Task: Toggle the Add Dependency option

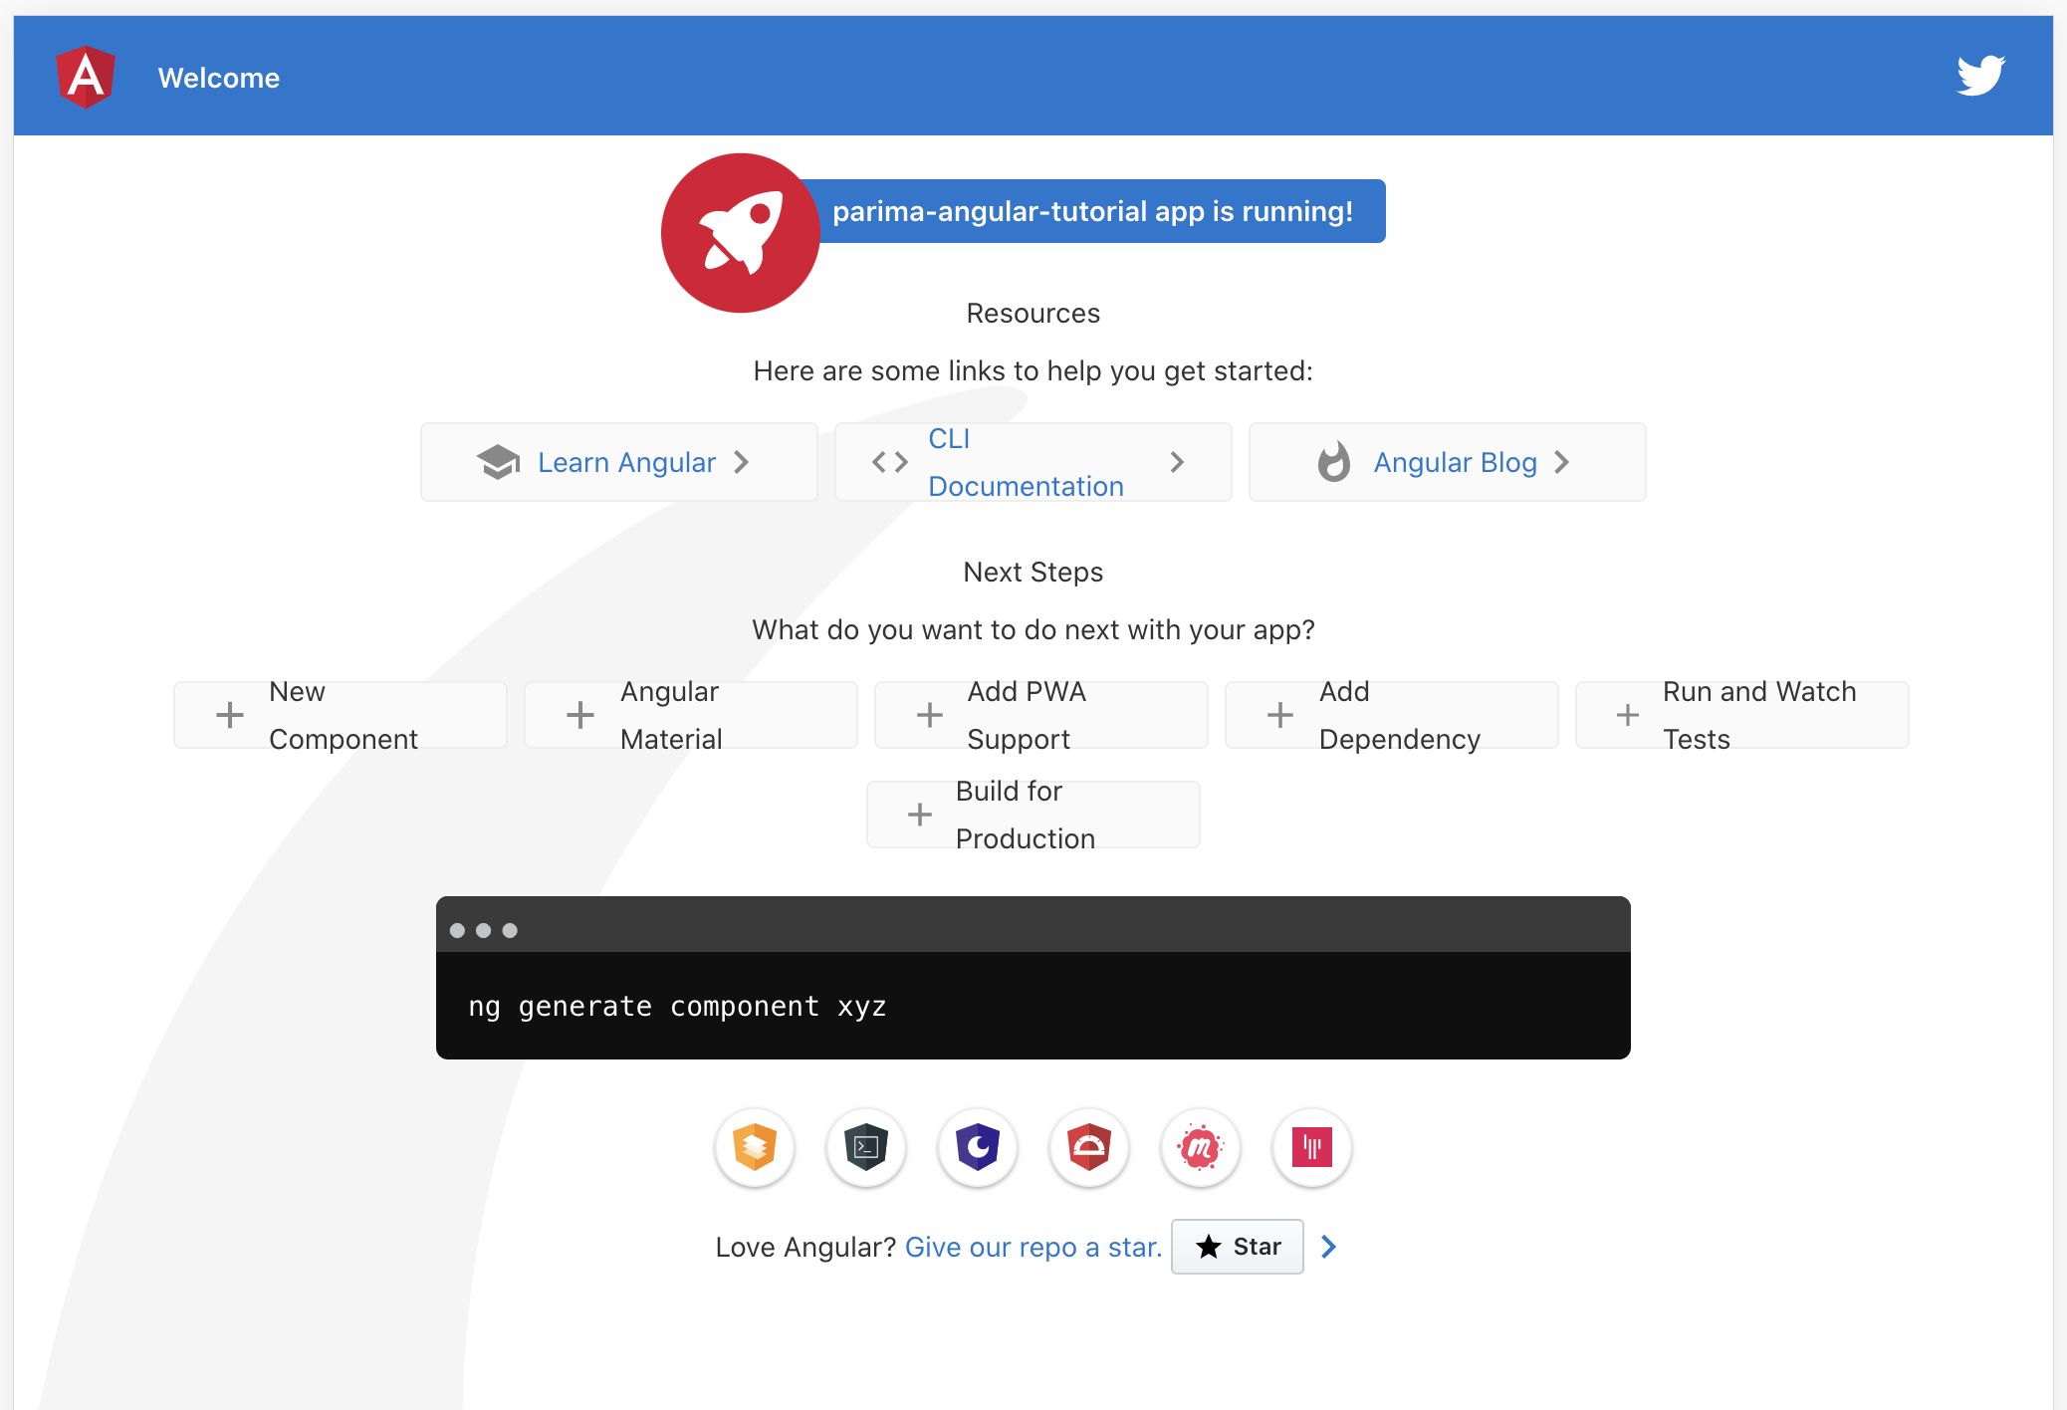Action: (x=1392, y=714)
